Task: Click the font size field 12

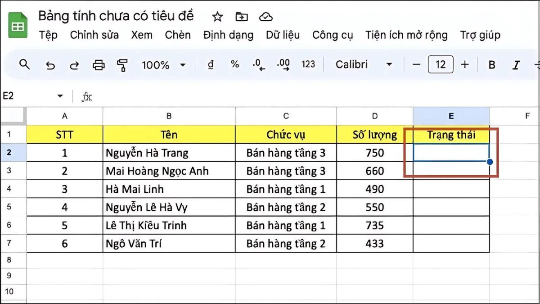Action: pyautogui.click(x=441, y=64)
